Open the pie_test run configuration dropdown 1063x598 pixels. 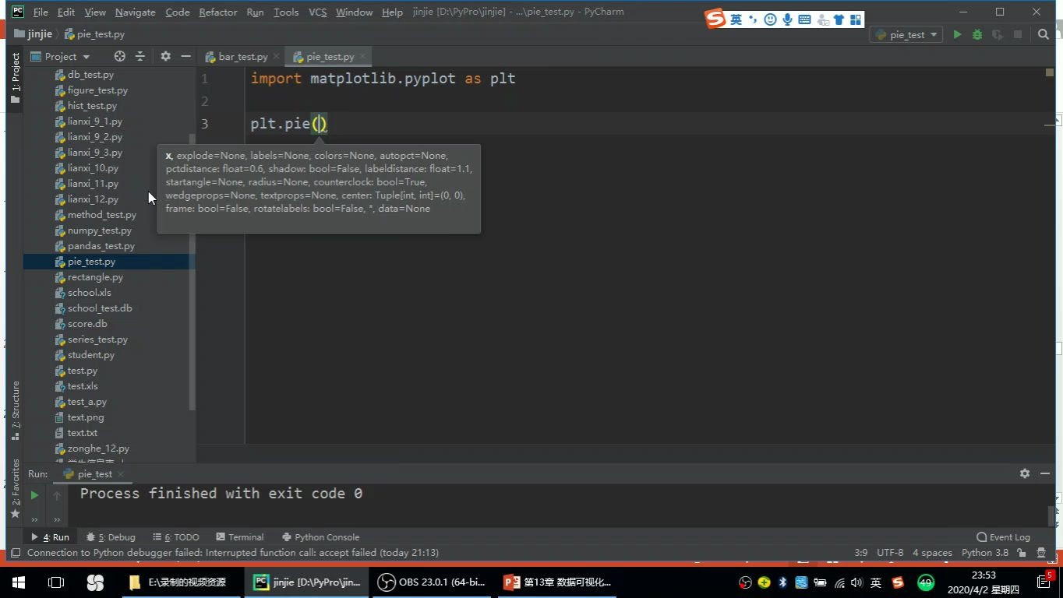tap(907, 34)
